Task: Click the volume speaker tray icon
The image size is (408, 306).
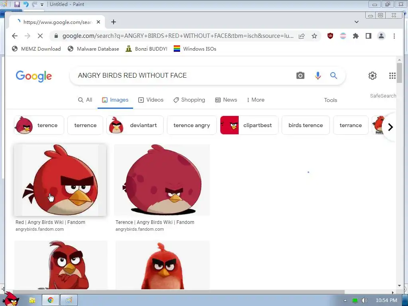Action: (364, 300)
